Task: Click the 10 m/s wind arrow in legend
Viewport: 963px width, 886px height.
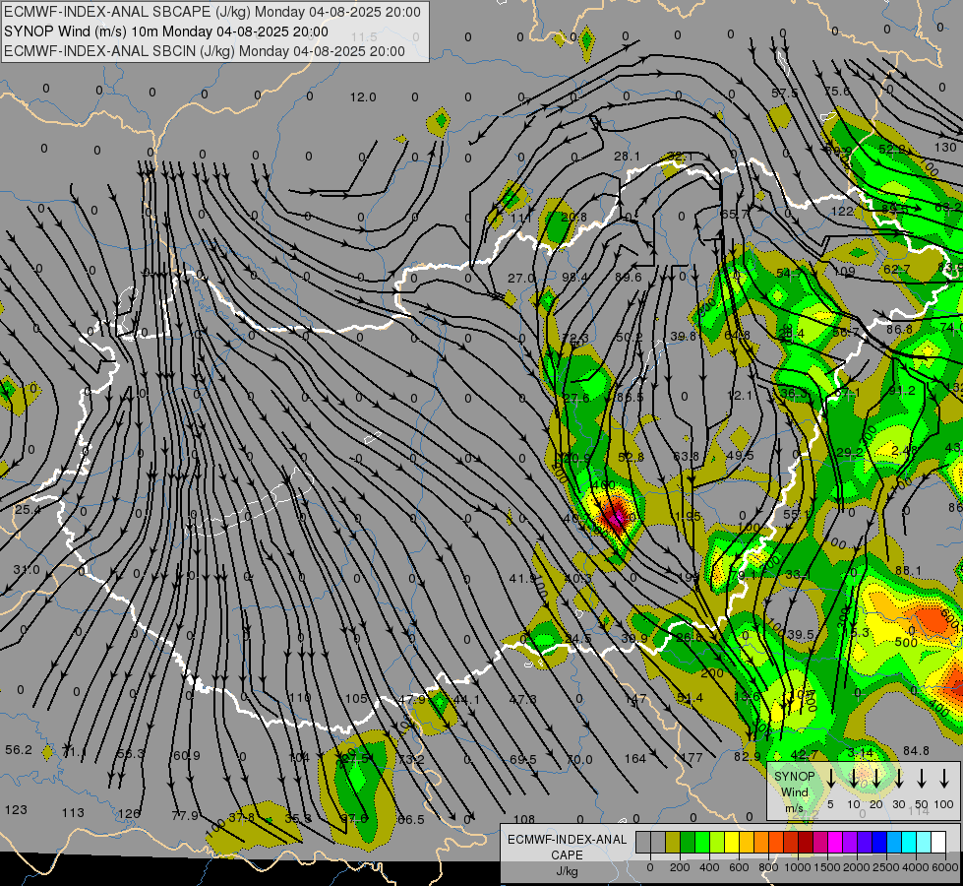Action: (854, 779)
